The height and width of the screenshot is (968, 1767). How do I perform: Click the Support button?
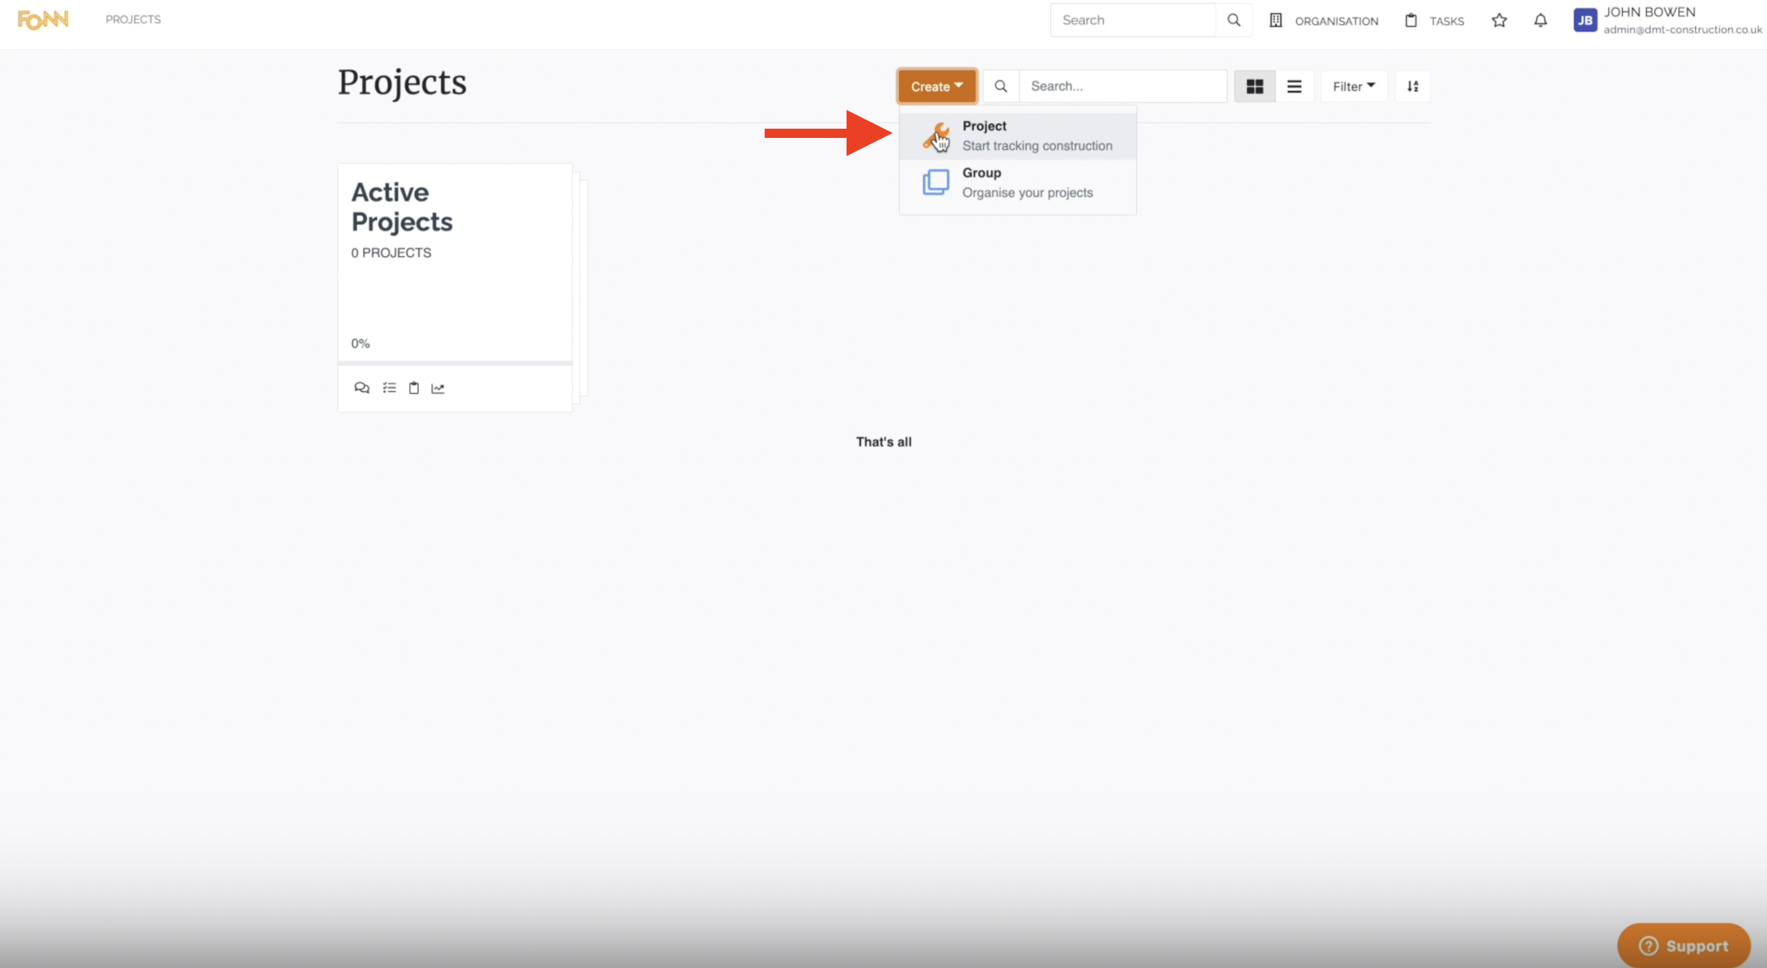[1683, 945]
